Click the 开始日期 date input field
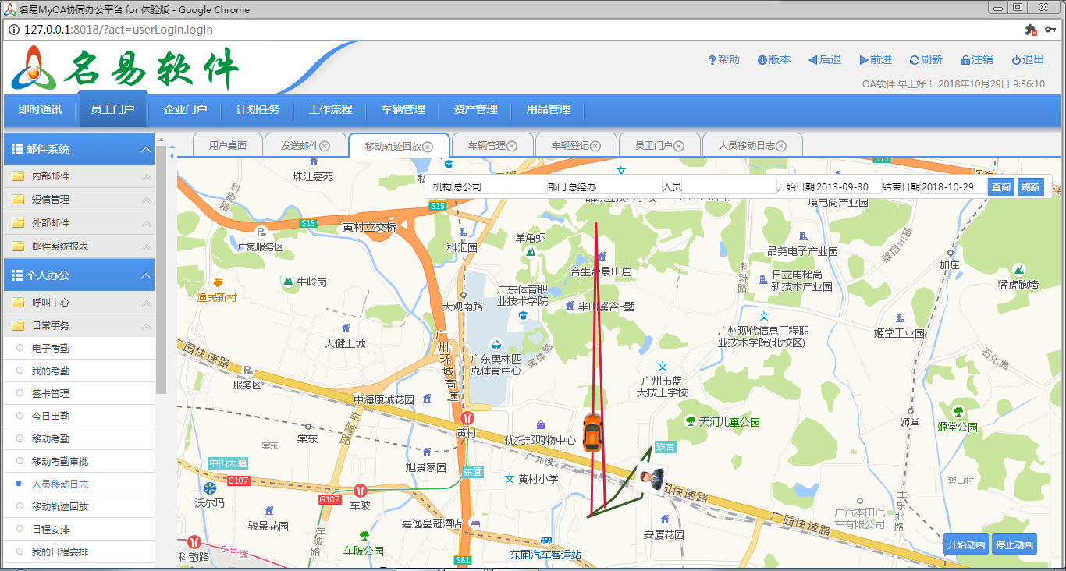The width and height of the screenshot is (1066, 571). coord(848,187)
